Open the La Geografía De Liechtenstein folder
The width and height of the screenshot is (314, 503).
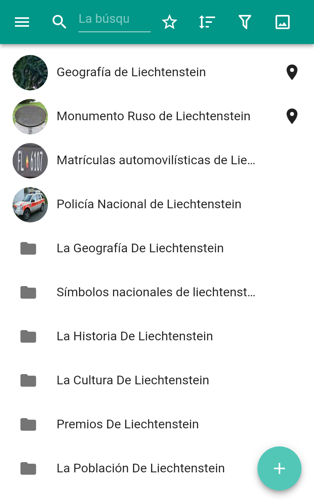pyautogui.click(x=157, y=248)
